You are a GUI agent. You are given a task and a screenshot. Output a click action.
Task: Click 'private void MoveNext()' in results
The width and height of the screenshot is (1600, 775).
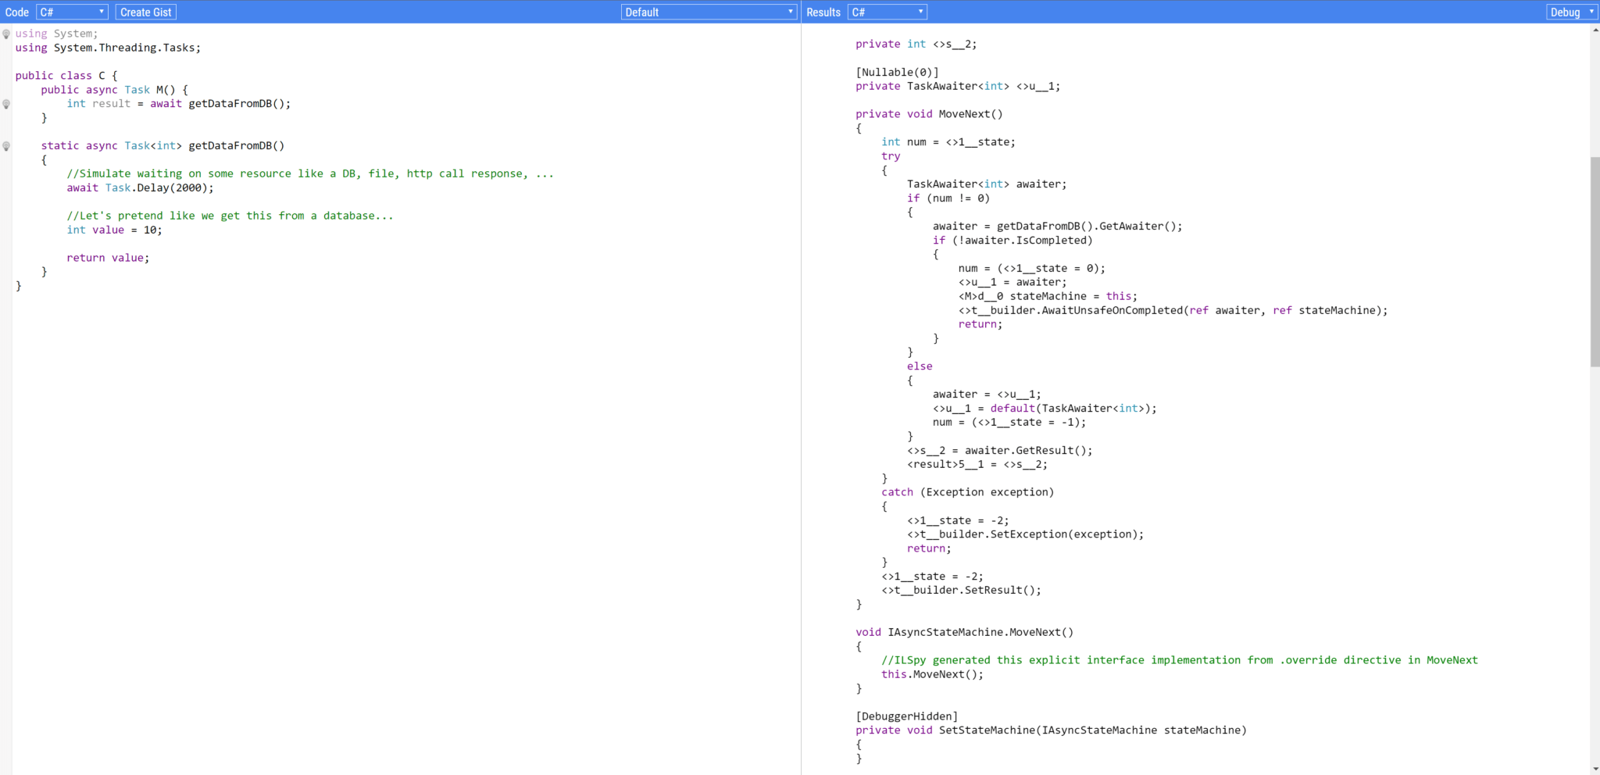pos(929,114)
